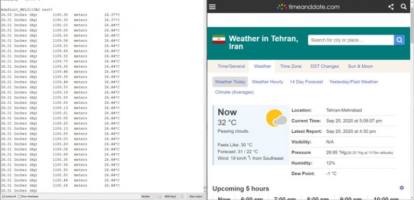Click the timeanddate.com logo
Viewport: 414px width, 200px height.
[x=308, y=7]
